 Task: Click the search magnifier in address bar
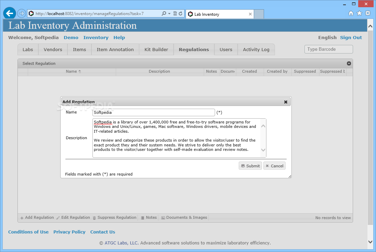tap(164, 13)
